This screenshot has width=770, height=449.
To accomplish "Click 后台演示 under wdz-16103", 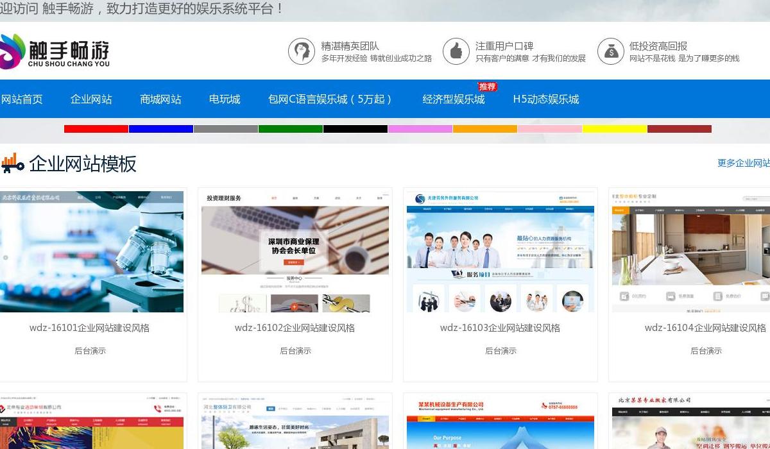I will [x=501, y=351].
